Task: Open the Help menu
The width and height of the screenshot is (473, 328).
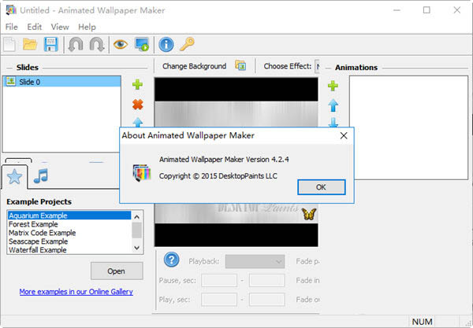Action: tap(87, 27)
